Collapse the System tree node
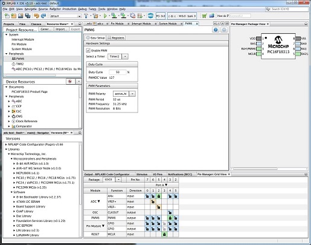 (x=7, y=34)
